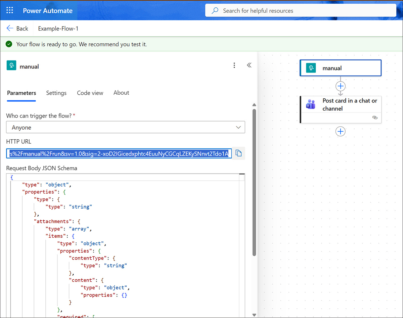Select the Teams icon on Post card action
The image size is (403, 318).
click(310, 104)
